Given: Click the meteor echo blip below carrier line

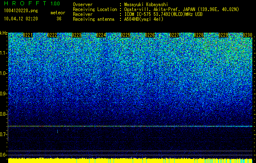Looking at the screenshot, I should [57, 131].
